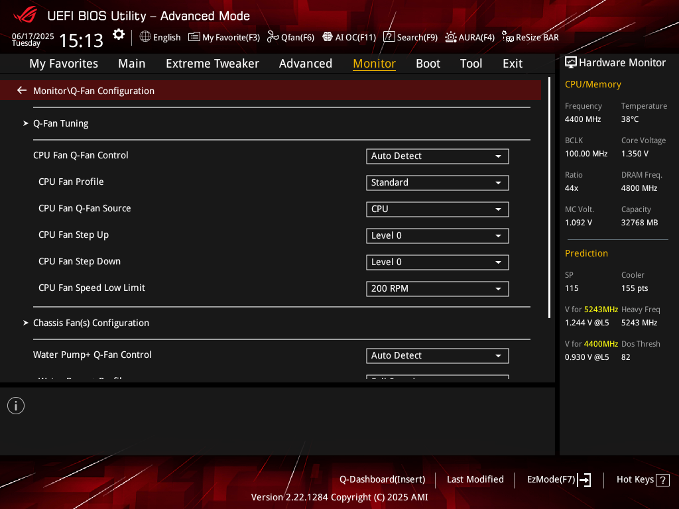Viewport: 679px width, 509px height.
Task: Open Search(F9)
Action: click(417, 38)
